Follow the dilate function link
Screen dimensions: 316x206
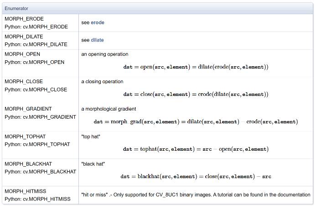97,40
